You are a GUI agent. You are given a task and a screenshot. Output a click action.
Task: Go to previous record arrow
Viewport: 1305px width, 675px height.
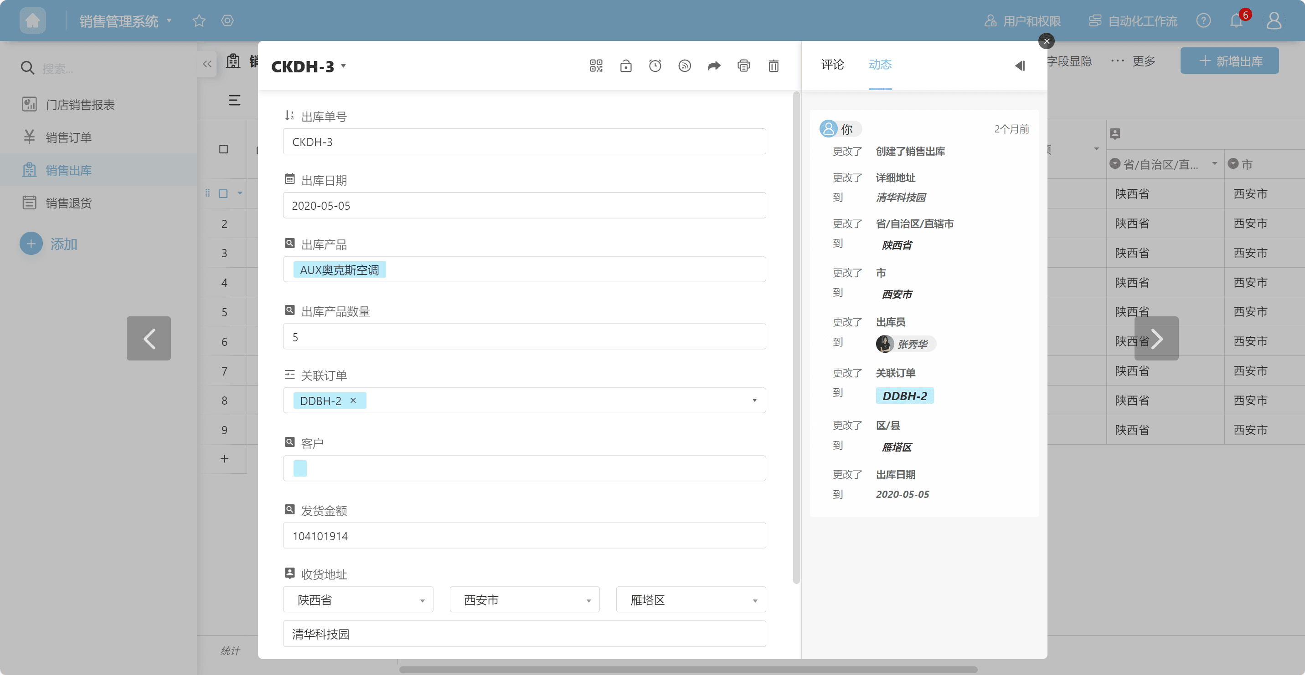pyautogui.click(x=149, y=339)
